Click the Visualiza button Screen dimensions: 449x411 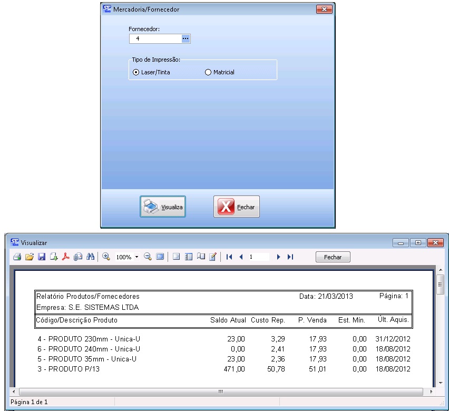point(163,207)
